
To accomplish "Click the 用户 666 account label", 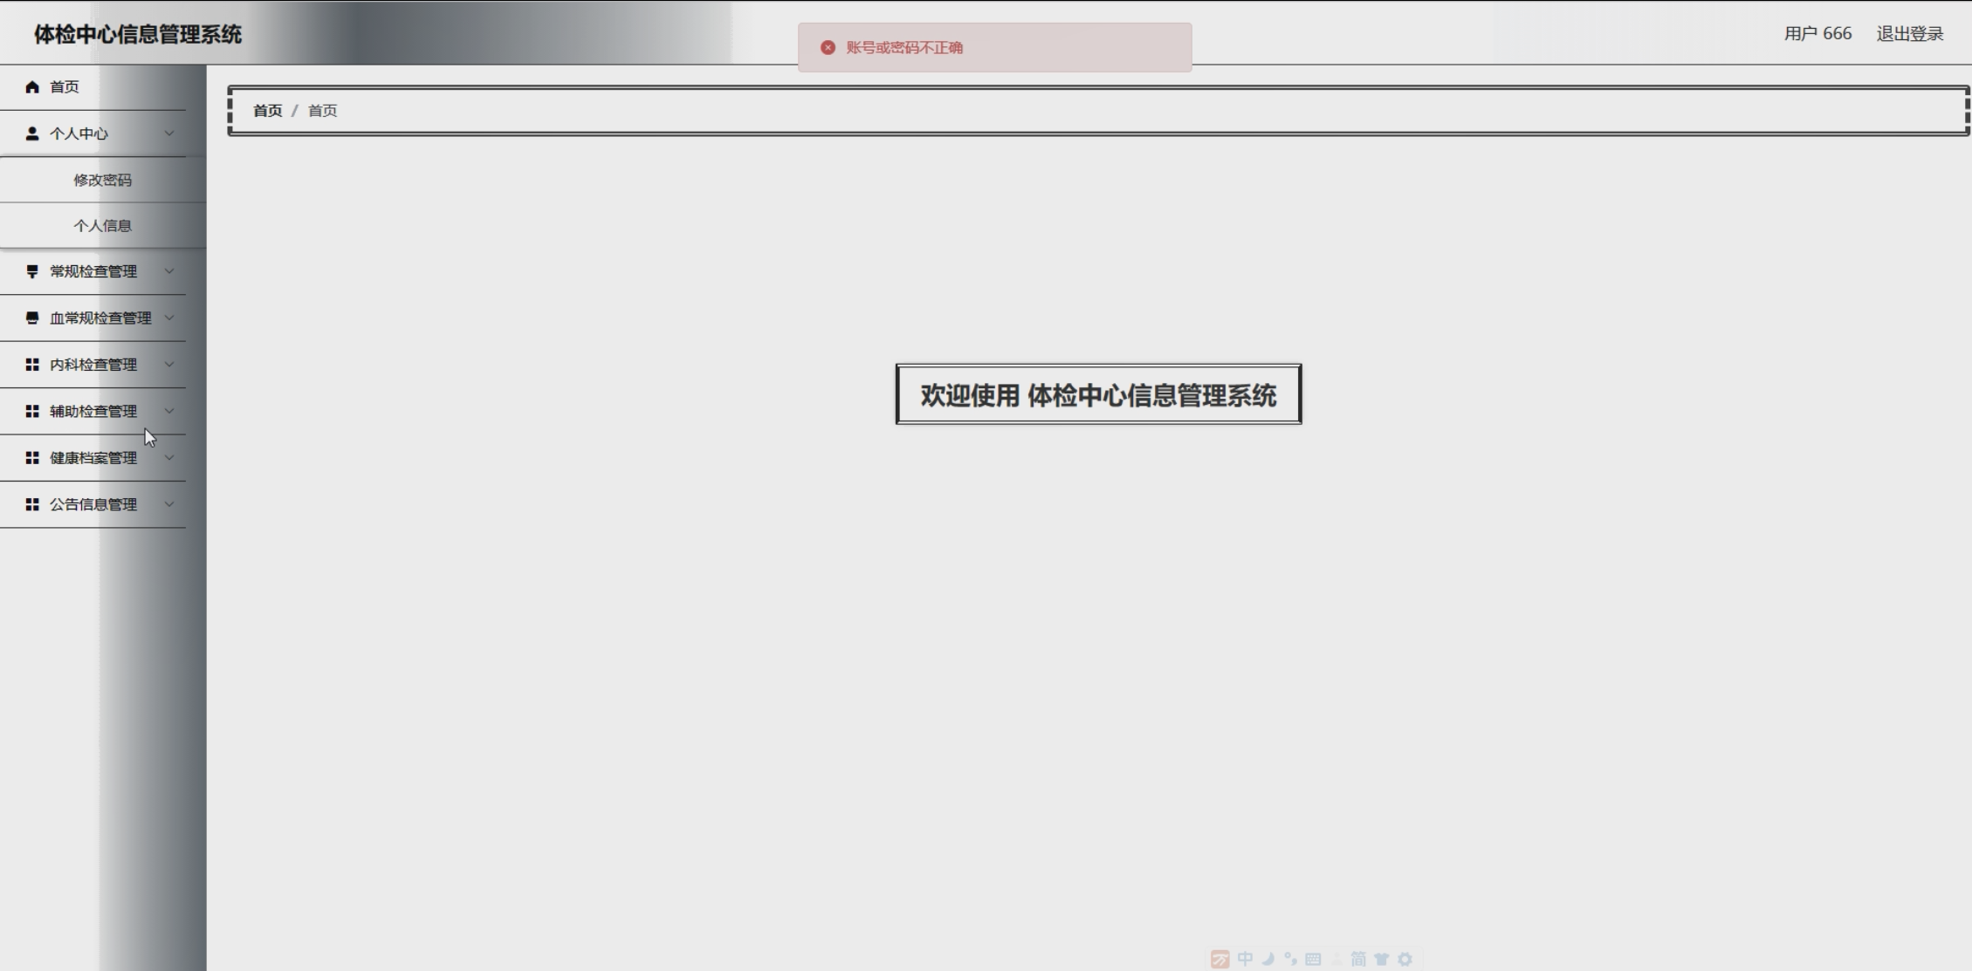I will (x=1817, y=34).
